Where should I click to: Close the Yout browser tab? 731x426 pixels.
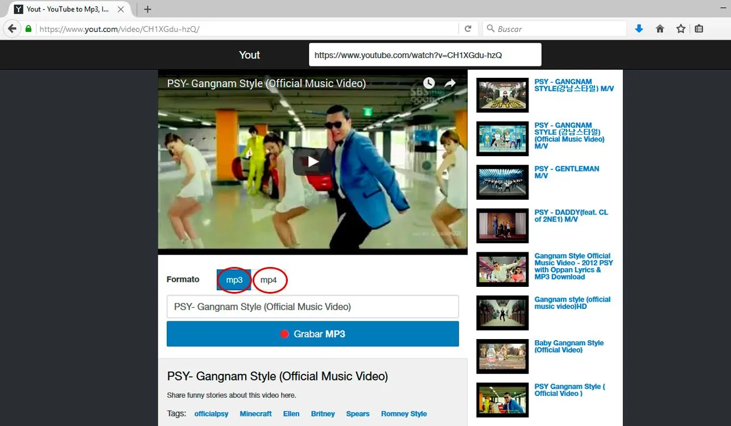click(x=121, y=9)
